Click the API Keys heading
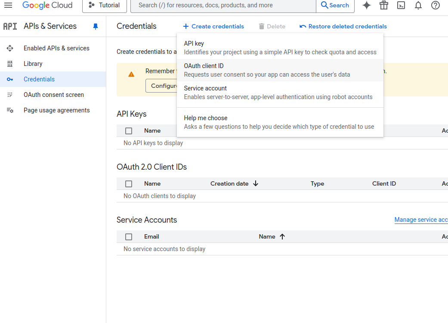The image size is (448, 323). 131,114
